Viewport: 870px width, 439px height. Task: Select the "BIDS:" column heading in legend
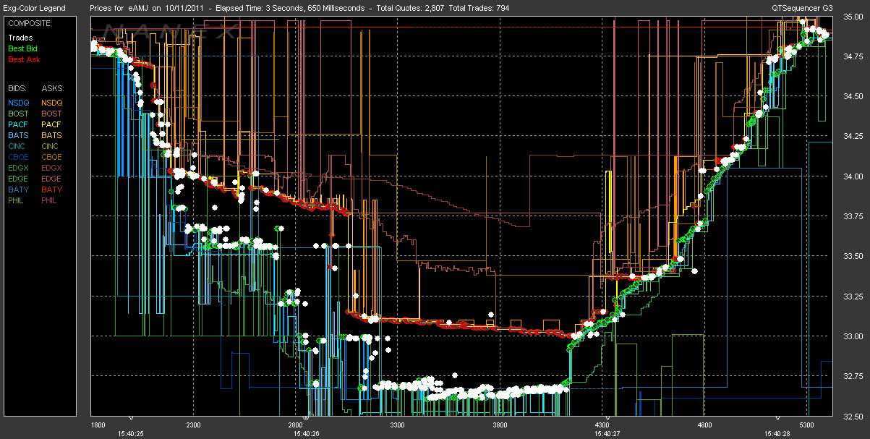[x=18, y=87]
